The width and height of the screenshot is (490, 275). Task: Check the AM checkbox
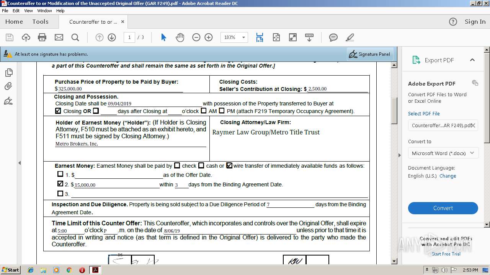(x=204, y=111)
